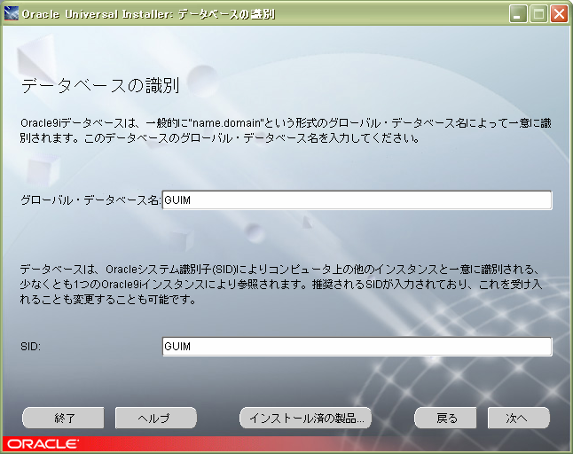Go back with 戻る button

pos(445,418)
